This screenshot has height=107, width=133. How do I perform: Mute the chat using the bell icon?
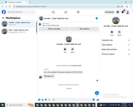(112, 32)
